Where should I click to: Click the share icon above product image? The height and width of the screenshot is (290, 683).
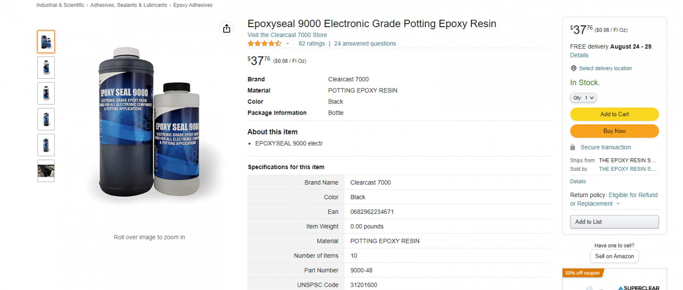(227, 28)
